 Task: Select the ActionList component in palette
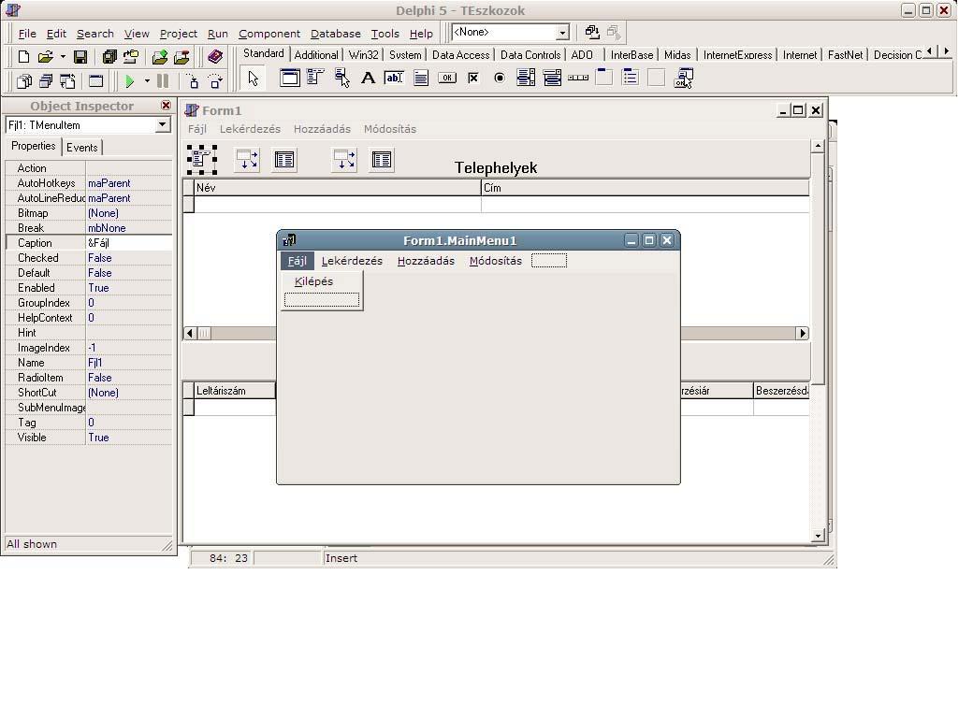(683, 78)
